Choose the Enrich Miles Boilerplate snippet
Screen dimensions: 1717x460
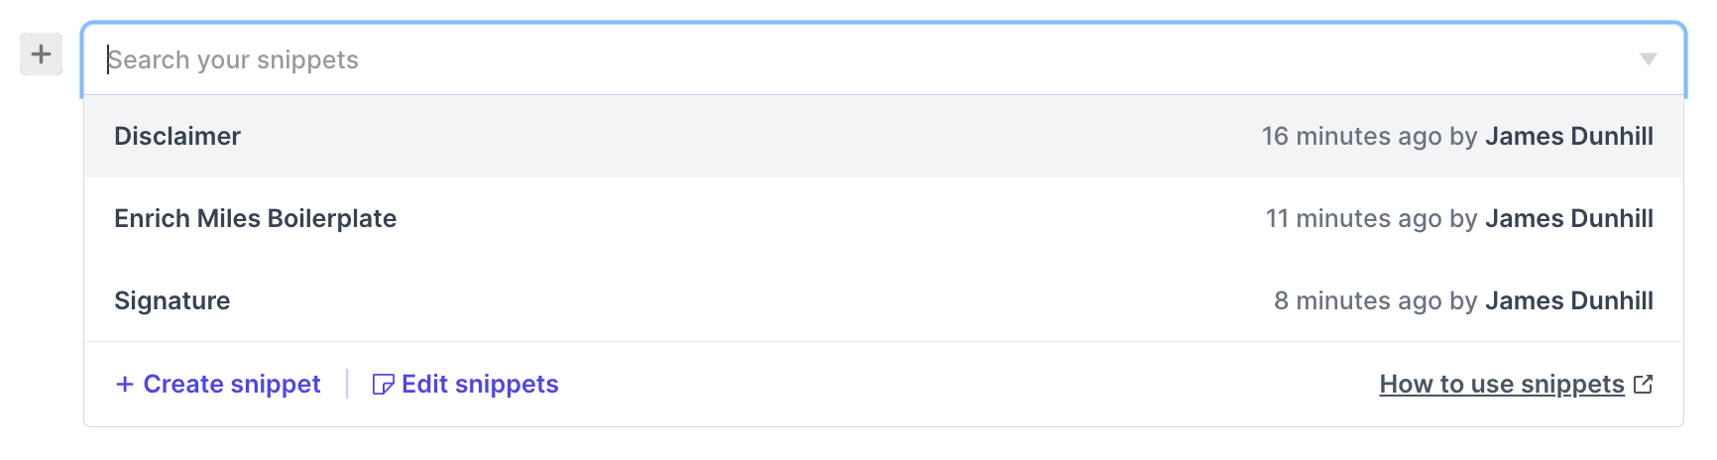coord(883,218)
